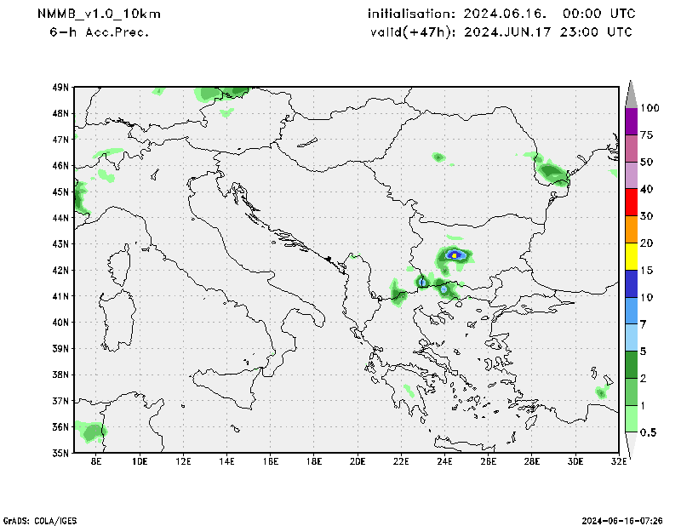681x526 pixels.
Task: Click the white arrow below the color scale
Action: click(x=632, y=443)
